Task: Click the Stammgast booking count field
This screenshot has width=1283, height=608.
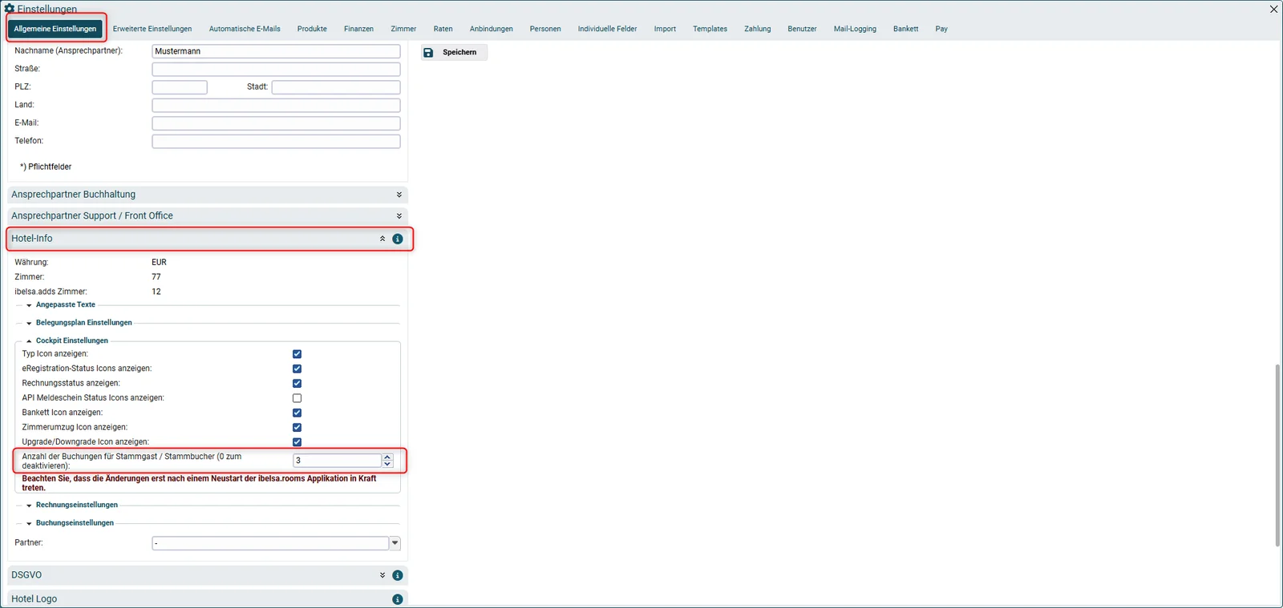Action: pos(338,461)
